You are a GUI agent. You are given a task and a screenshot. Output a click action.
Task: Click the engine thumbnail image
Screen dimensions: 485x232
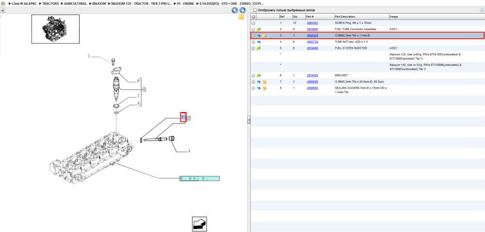click(x=55, y=29)
